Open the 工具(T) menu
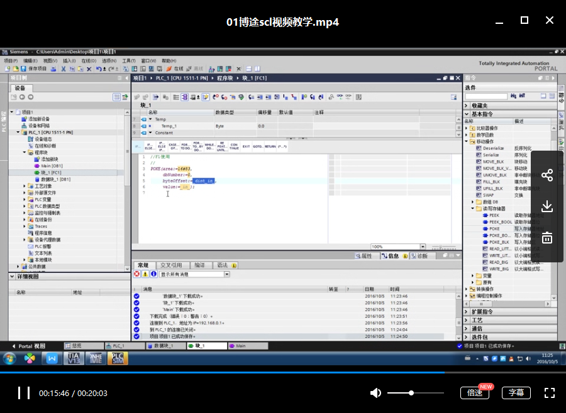Screen dimensions: 566x413 coord(128,60)
